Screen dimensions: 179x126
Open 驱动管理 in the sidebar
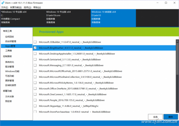pos(10,67)
